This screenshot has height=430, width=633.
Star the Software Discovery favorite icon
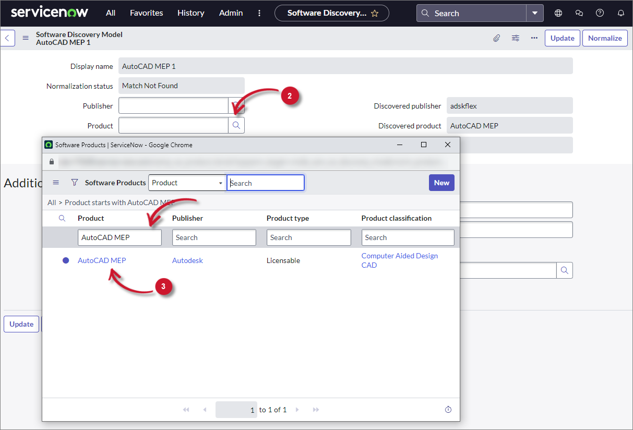[375, 13]
